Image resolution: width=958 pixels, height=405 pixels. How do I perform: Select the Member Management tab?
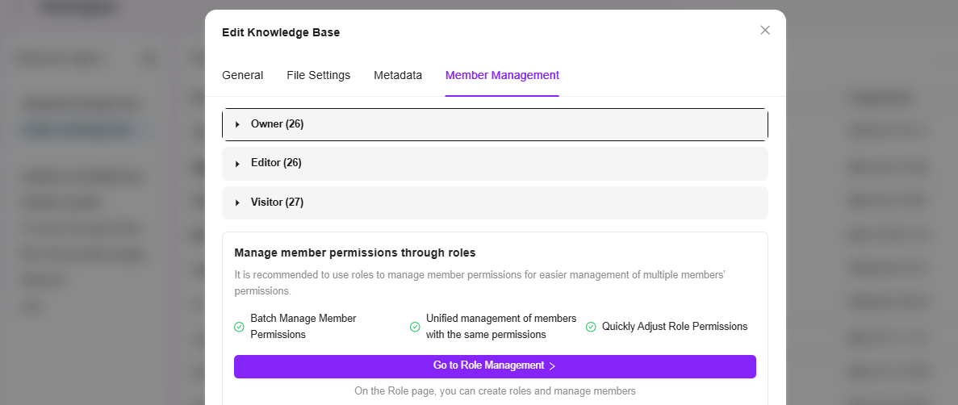pos(502,75)
